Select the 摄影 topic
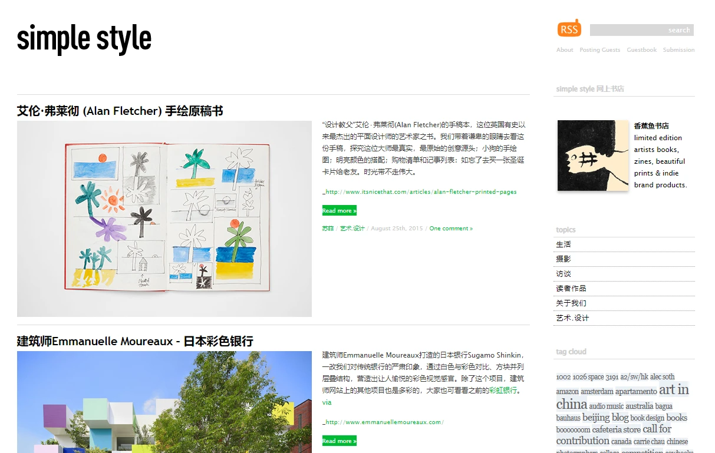Screen dimensions: 715x453 pyautogui.click(x=564, y=259)
